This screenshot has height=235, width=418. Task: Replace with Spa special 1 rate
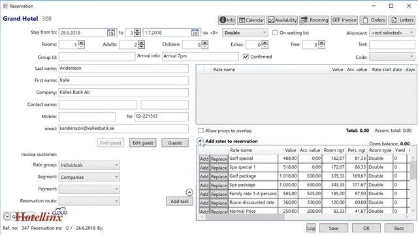pos(219,168)
